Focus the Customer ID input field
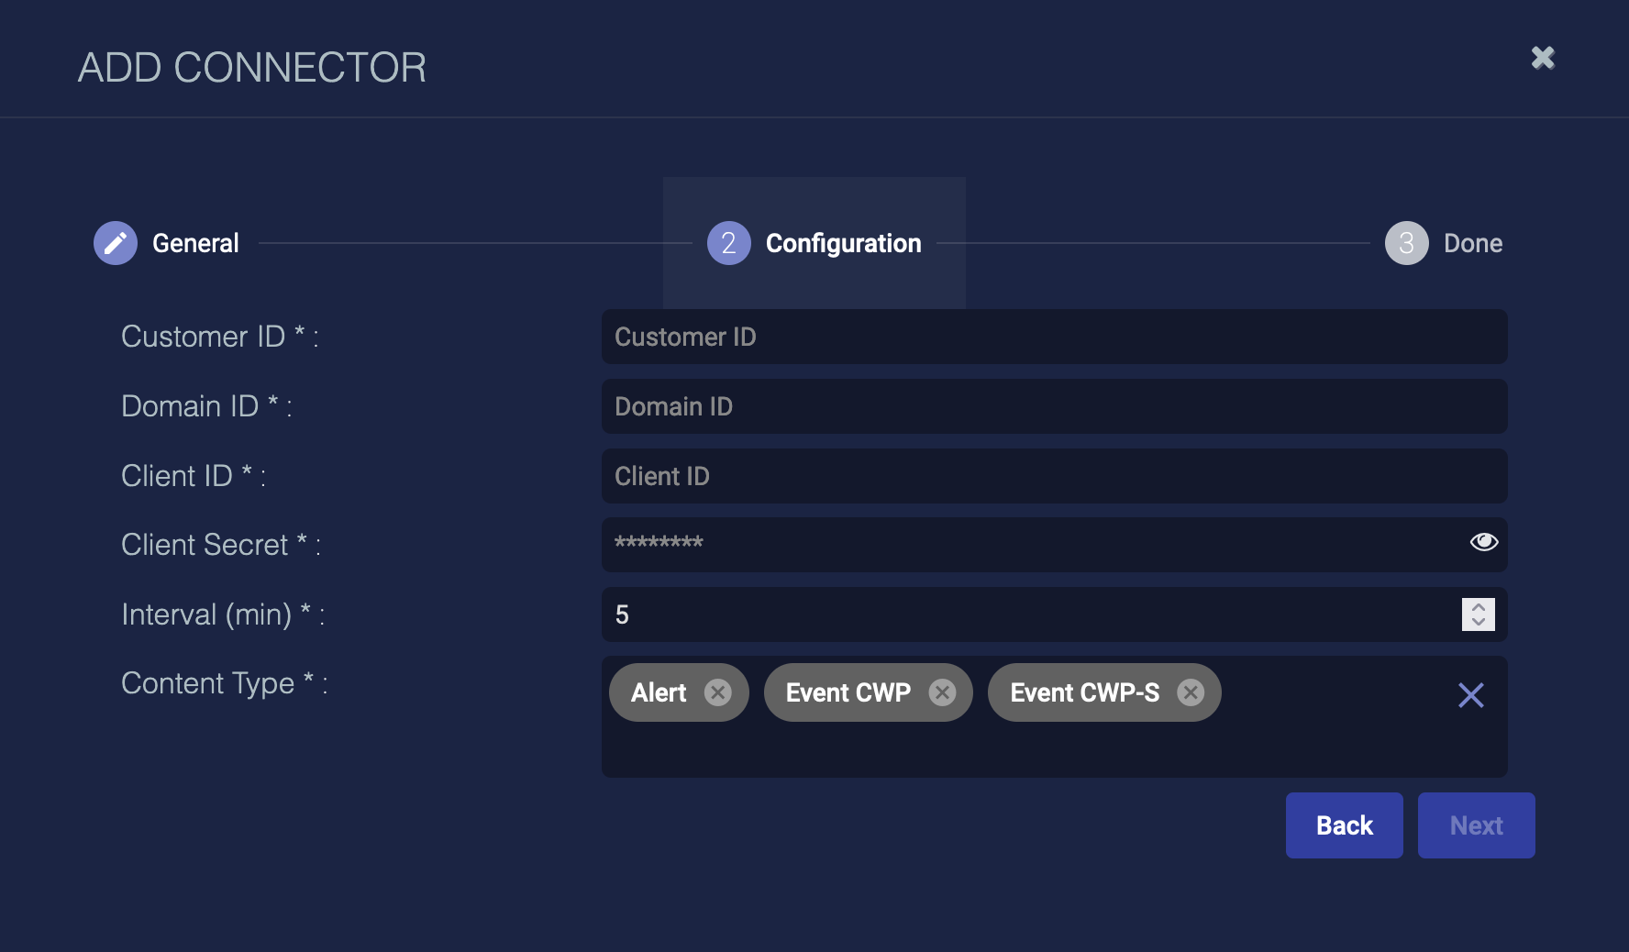 tap(1055, 337)
